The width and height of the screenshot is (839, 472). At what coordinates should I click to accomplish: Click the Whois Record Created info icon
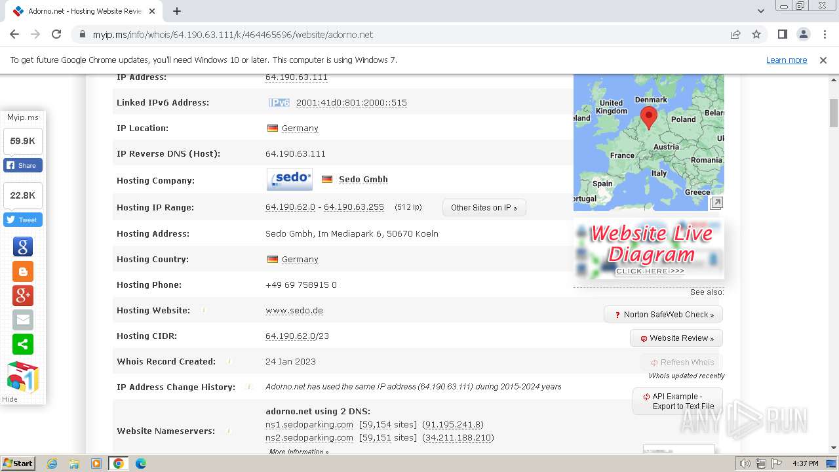(229, 361)
